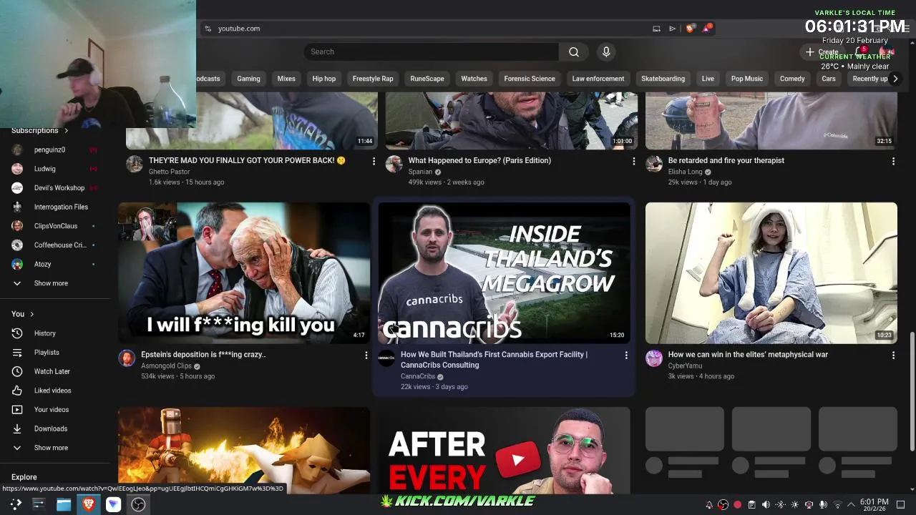
Task: Select the Forensic Science chip
Action: pos(530,79)
